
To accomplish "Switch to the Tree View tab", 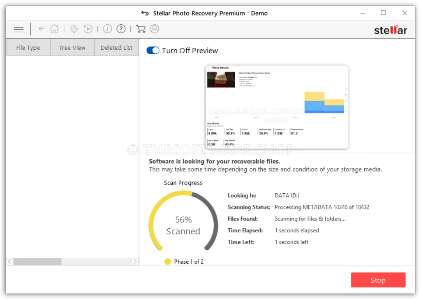I will point(72,48).
